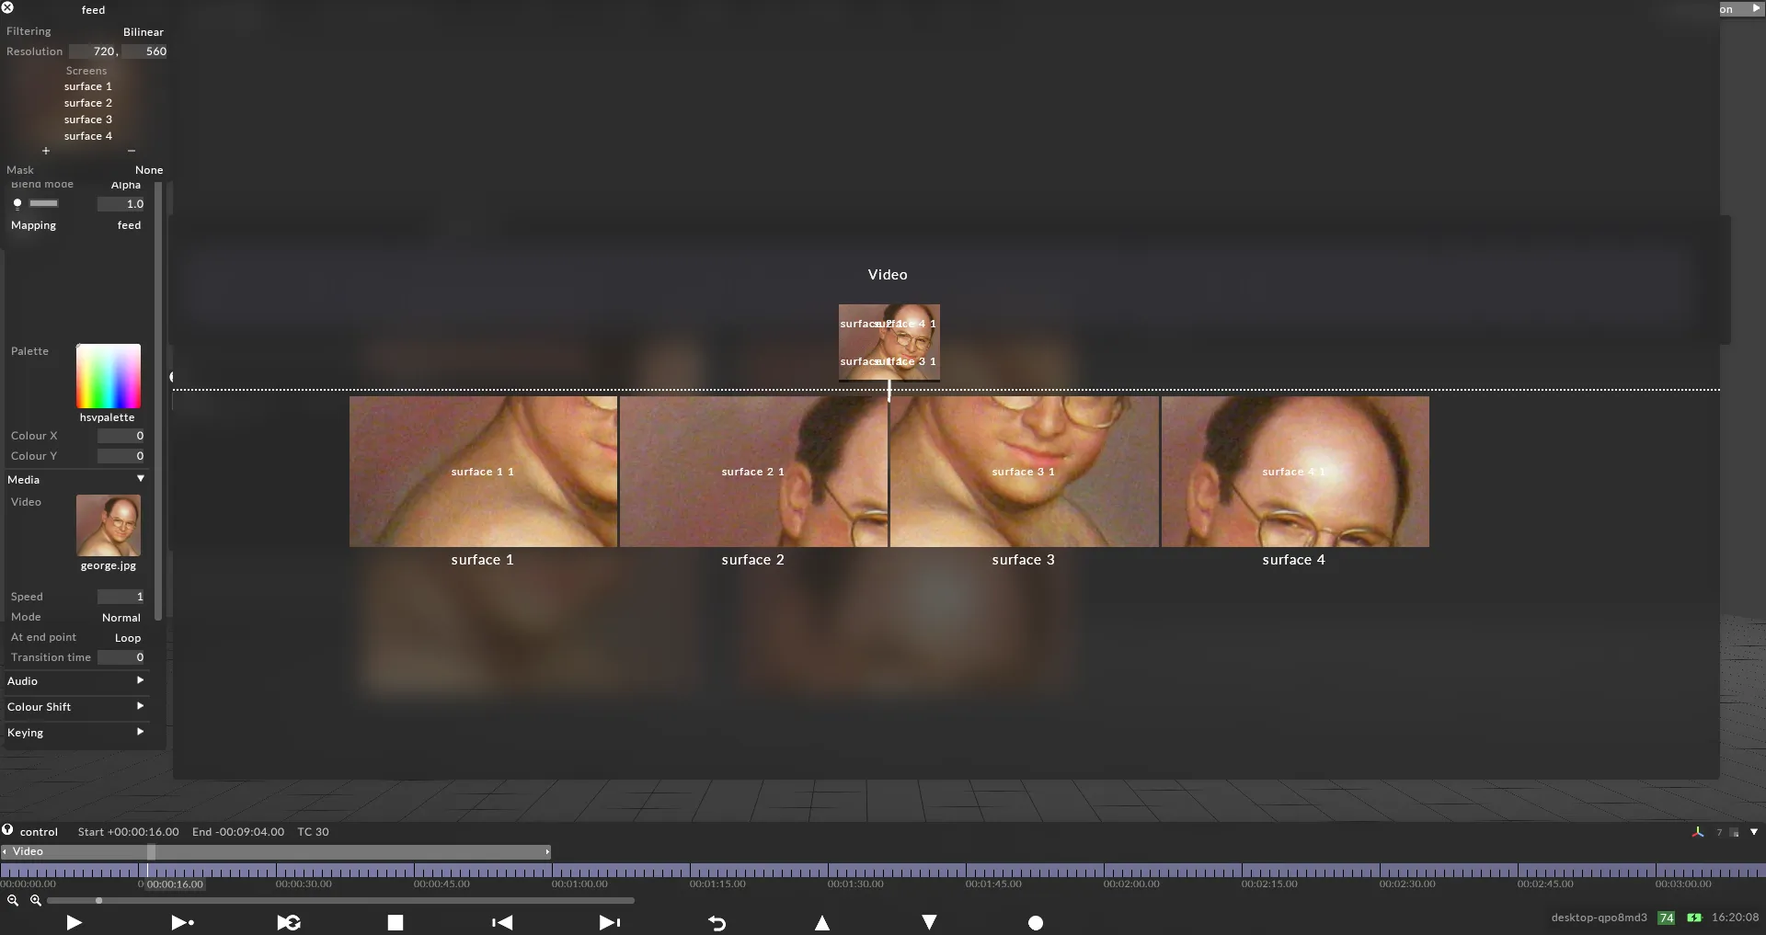Click the Stop transport button

396,922
